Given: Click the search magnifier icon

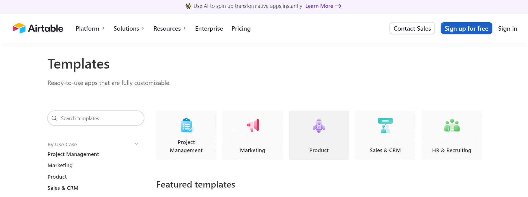Looking at the screenshot, I should coord(54,118).
